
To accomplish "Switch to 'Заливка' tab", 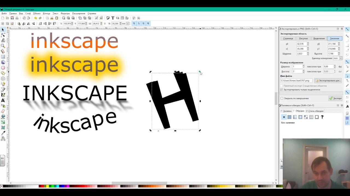I will tap(286, 111).
